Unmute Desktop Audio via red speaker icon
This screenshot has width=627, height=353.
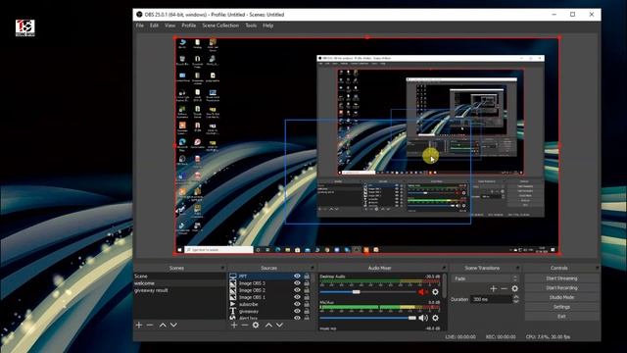[x=422, y=292]
